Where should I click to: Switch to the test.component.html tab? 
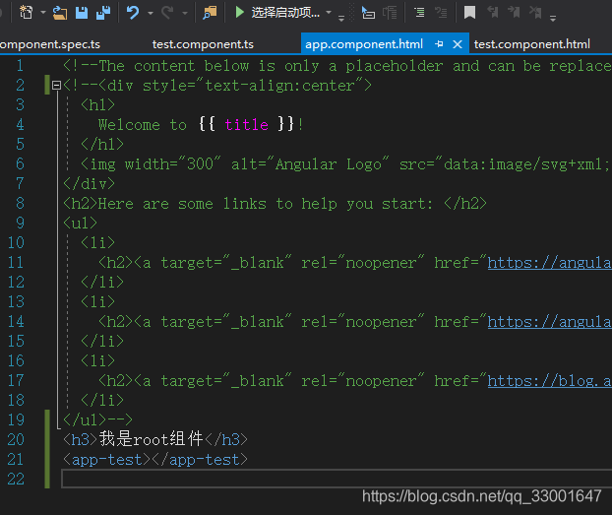532,44
